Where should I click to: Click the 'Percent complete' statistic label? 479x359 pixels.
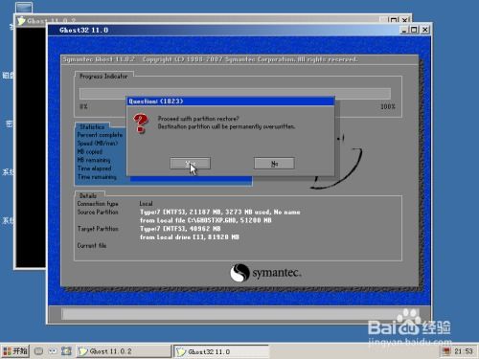point(100,135)
